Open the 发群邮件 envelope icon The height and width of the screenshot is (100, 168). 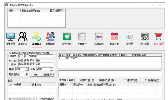(82, 37)
